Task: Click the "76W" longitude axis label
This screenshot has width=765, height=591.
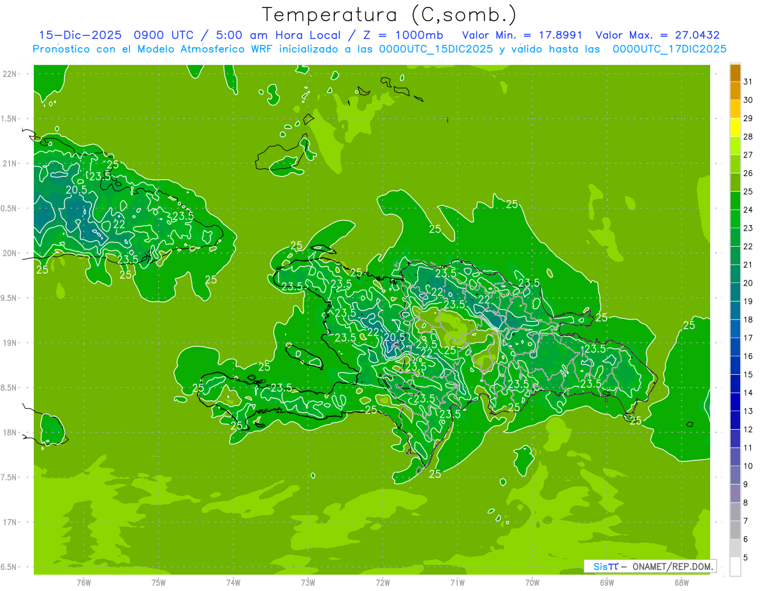Action: point(84,582)
